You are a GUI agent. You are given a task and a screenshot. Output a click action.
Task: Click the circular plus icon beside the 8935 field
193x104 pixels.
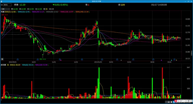[x=2, y=5]
